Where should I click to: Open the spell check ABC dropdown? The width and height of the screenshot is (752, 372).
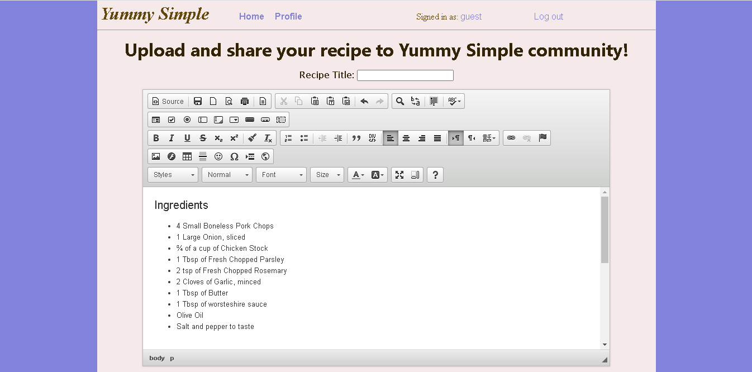(x=454, y=101)
